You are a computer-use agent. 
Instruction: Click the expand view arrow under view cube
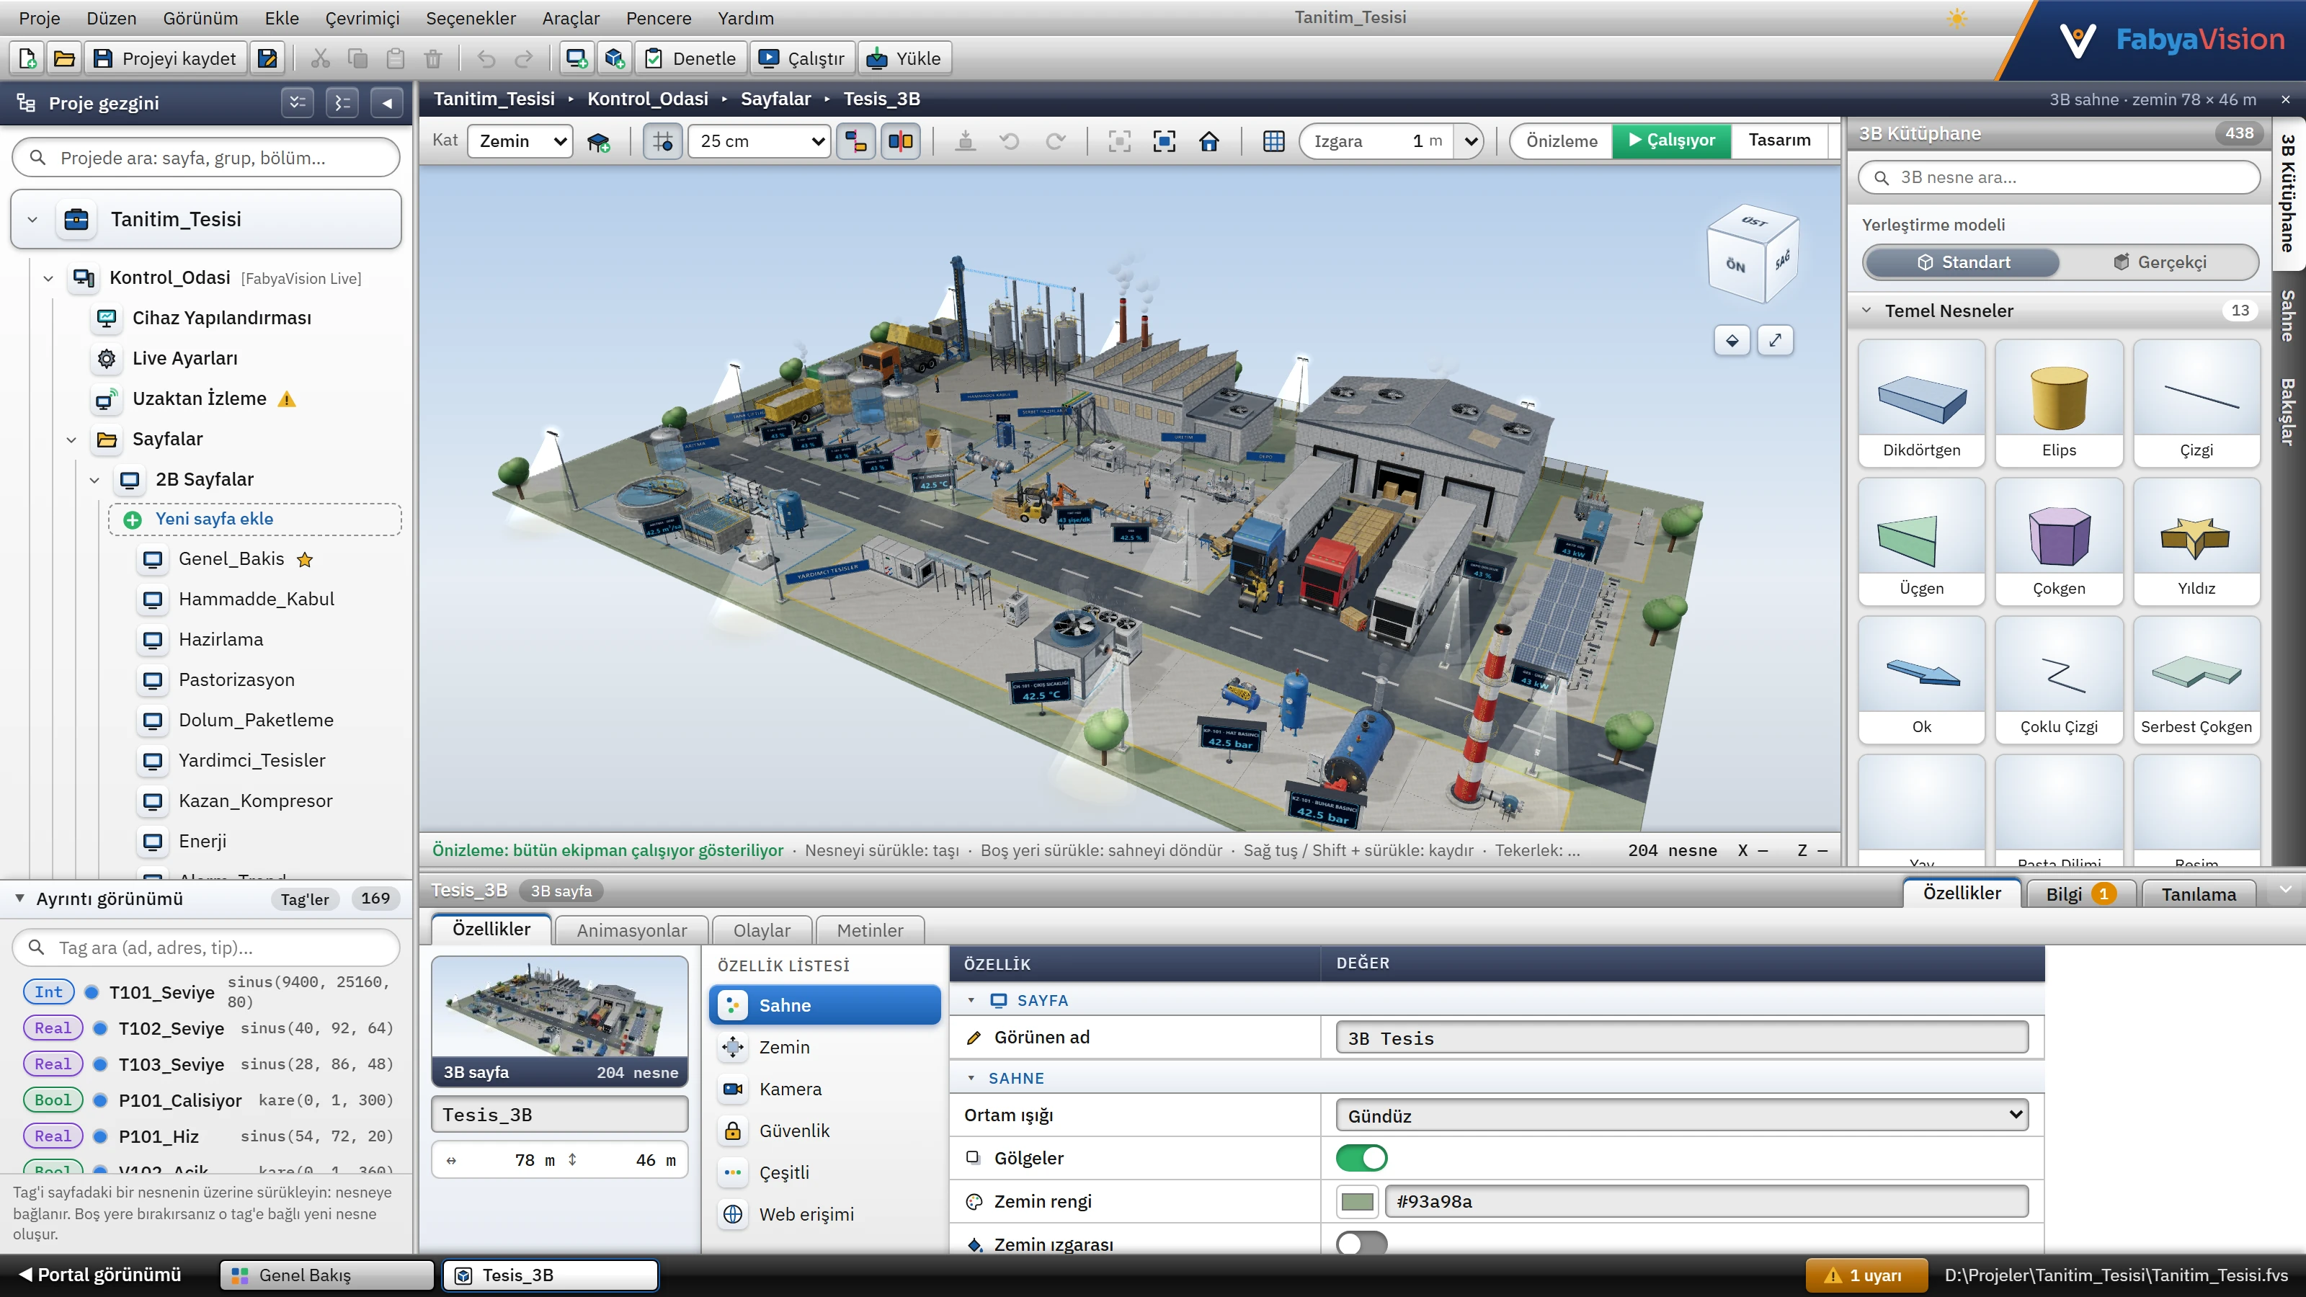tap(1775, 340)
